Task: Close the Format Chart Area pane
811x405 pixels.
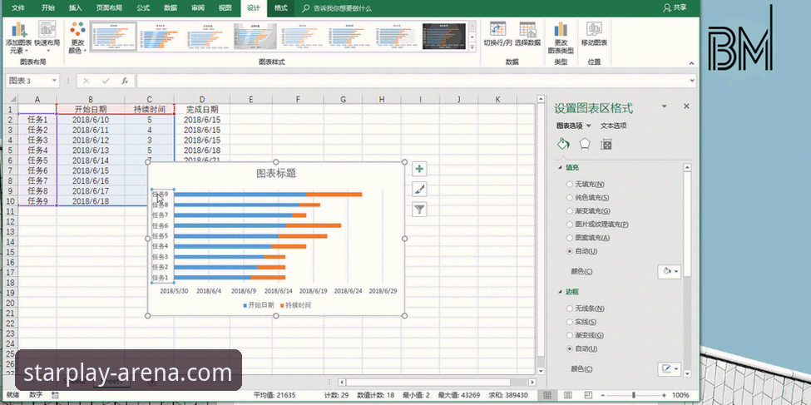Action: point(686,106)
